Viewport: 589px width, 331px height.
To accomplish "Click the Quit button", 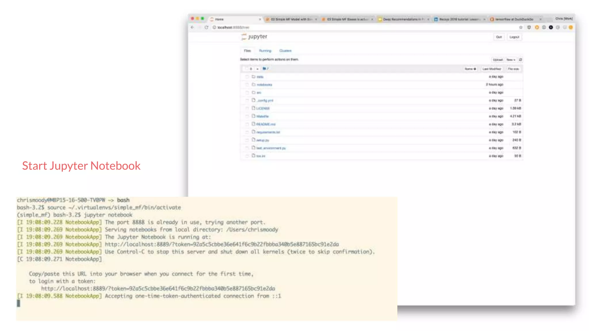I will pyautogui.click(x=499, y=37).
